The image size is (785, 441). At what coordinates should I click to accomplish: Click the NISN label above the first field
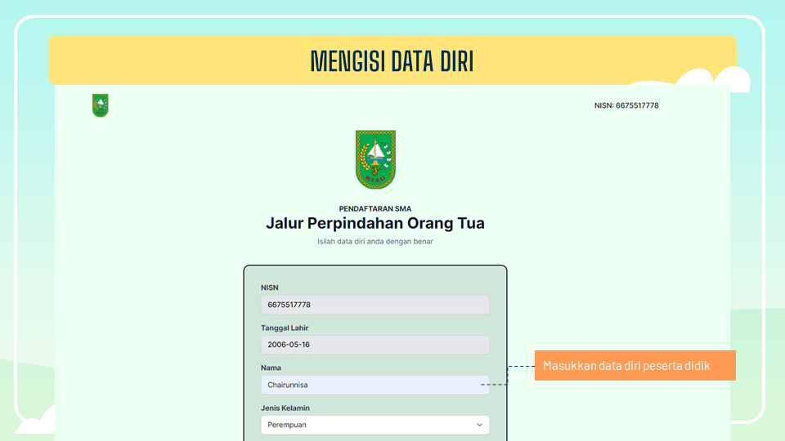pyautogui.click(x=270, y=287)
